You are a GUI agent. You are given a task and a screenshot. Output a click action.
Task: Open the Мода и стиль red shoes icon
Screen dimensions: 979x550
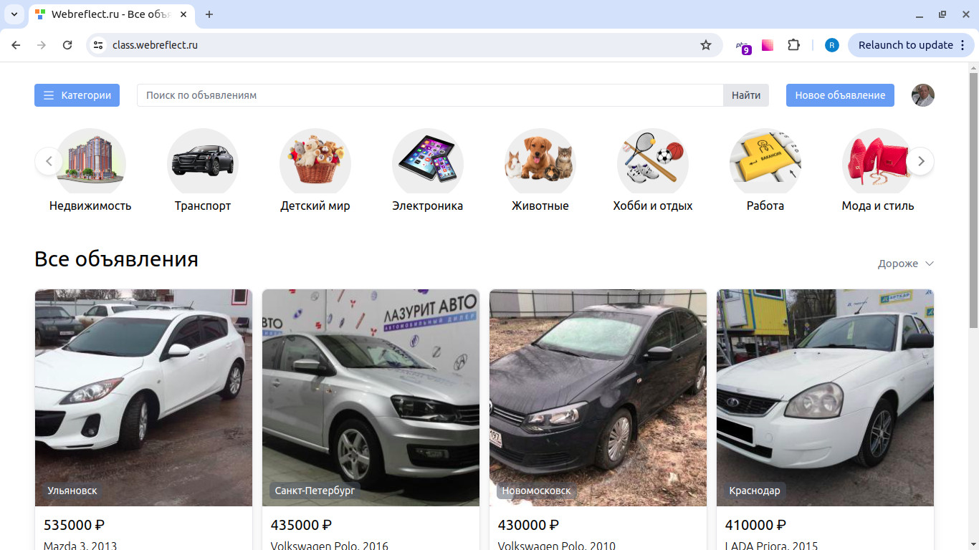pyautogui.click(x=878, y=161)
